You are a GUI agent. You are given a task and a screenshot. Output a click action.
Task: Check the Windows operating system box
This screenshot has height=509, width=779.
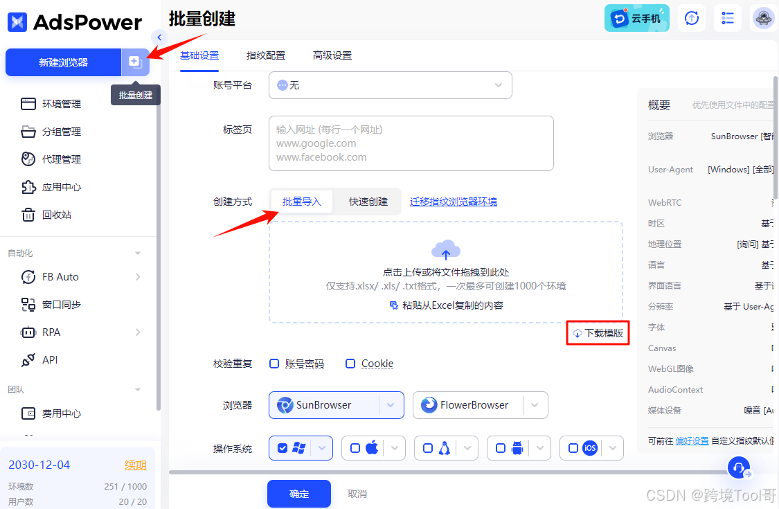click(x=283, y=448)
